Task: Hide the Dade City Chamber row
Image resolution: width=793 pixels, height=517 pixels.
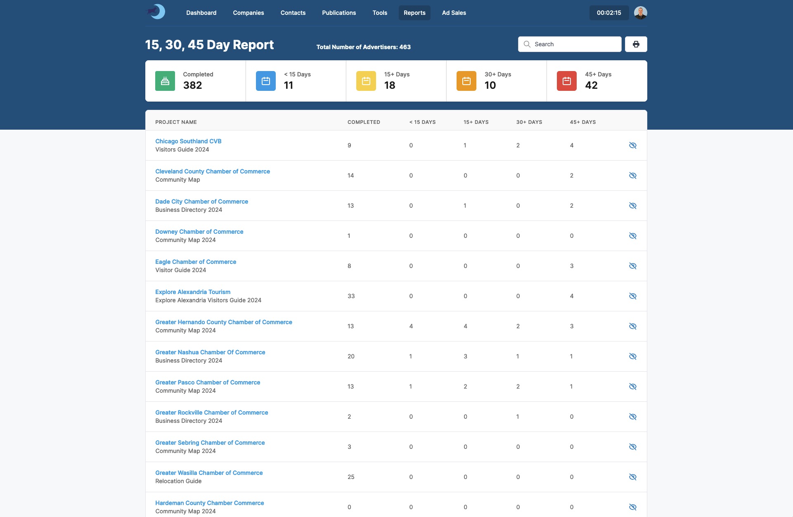Action: tap(632, 206)
